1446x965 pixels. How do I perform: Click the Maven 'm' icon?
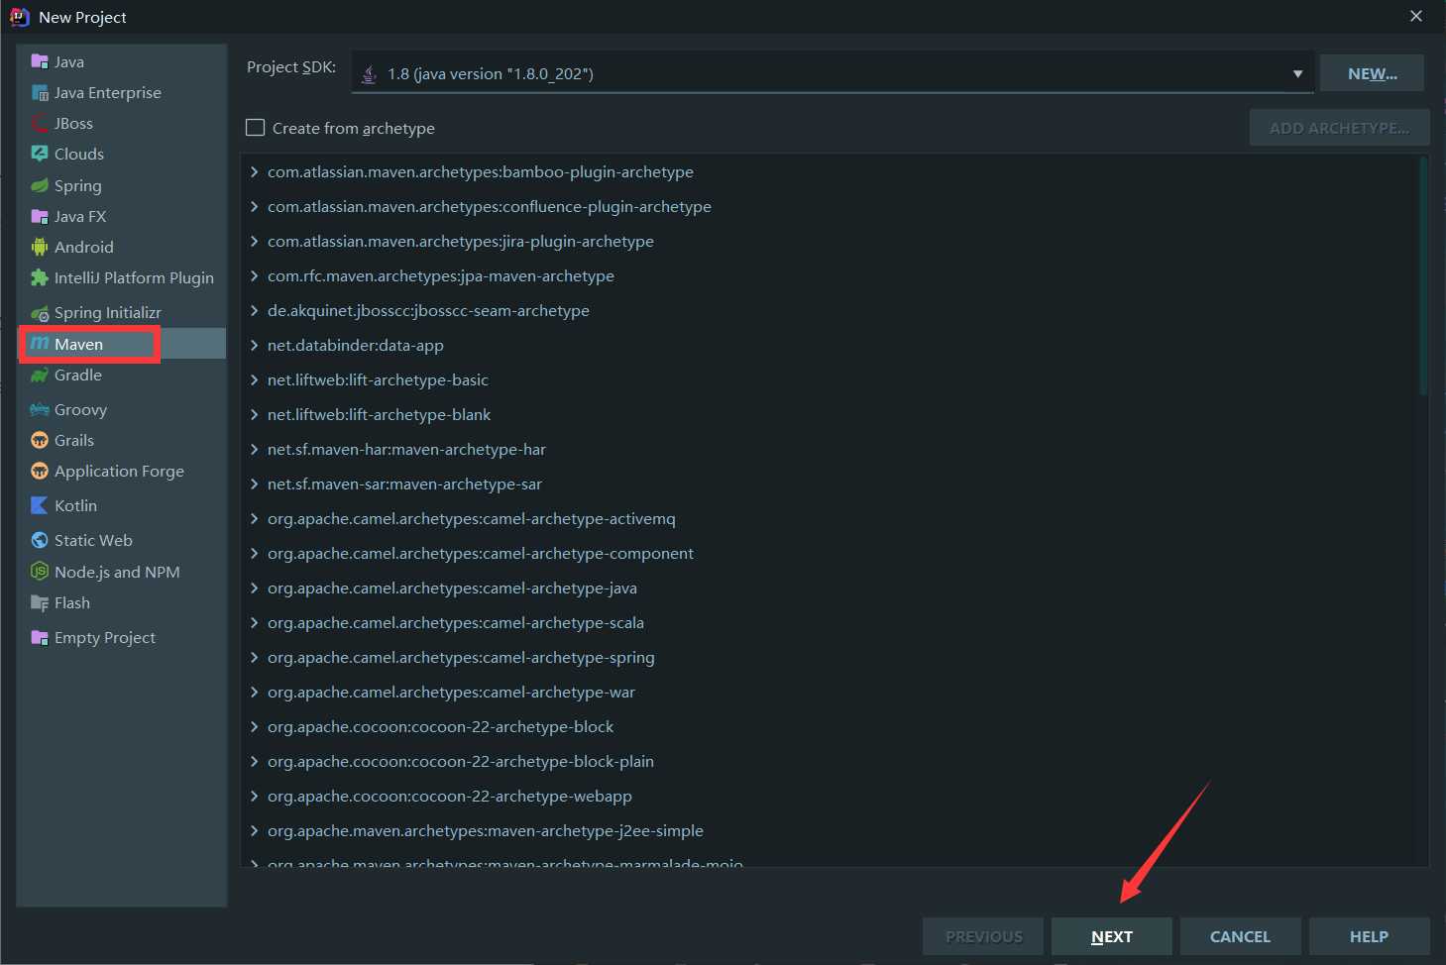click(x=40, y=343)
